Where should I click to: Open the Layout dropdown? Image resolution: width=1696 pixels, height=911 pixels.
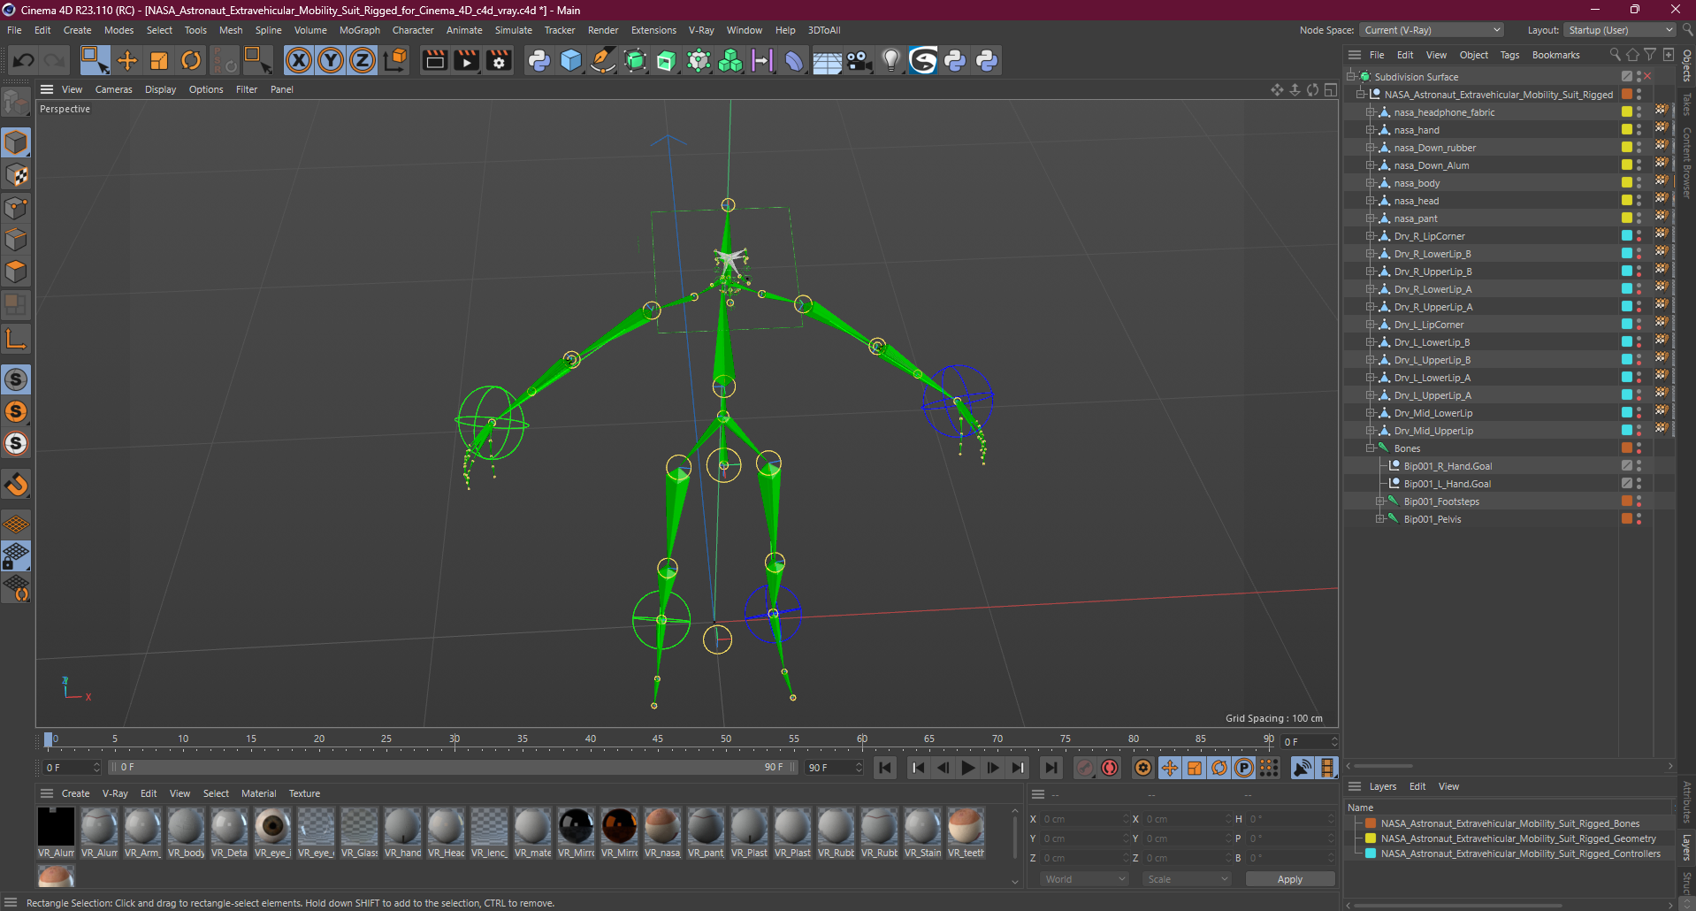[1620, 30]
